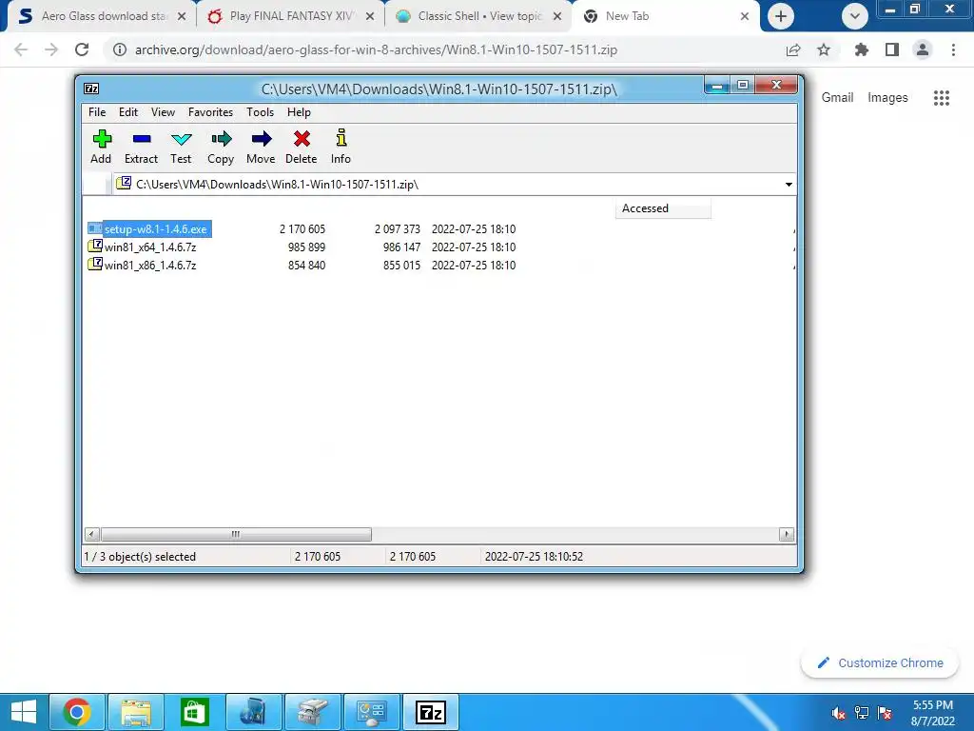Click the taskbar clock 5:55 PM

932,705
